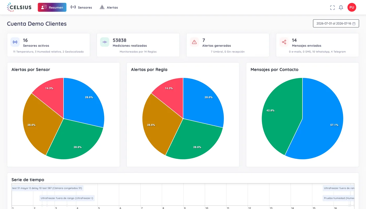Click the "53838" measurements value
Image resolution: width=366 pixels, height=209 pixels.
119,40
